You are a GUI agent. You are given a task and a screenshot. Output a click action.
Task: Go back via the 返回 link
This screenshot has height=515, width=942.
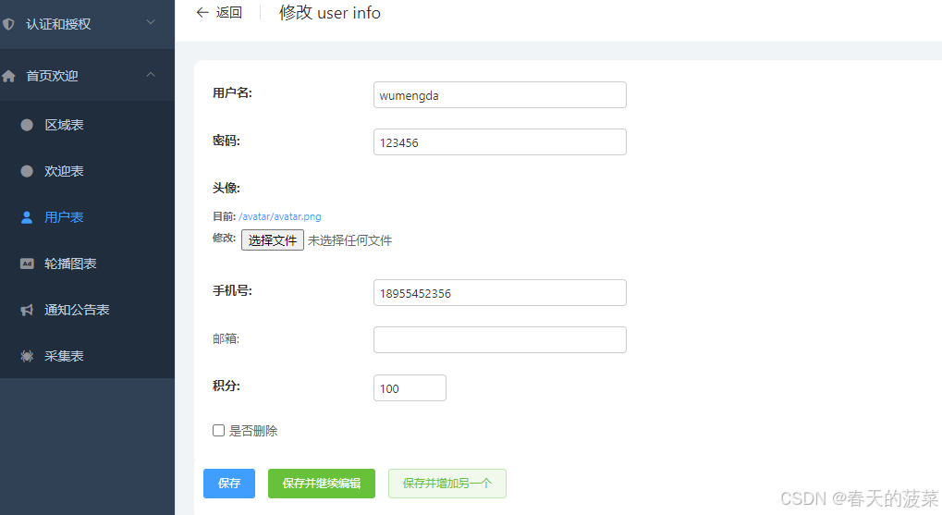pyautogui.click(x=229, y=13)
